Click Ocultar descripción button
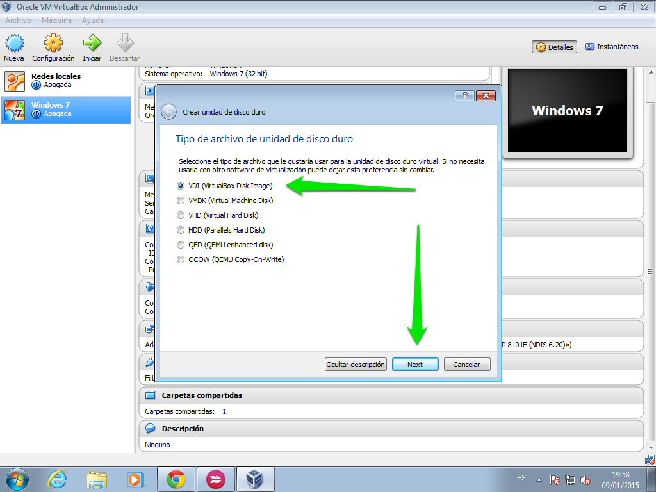The width and height of the screenshot is (656, 492). tap(356, 365)
